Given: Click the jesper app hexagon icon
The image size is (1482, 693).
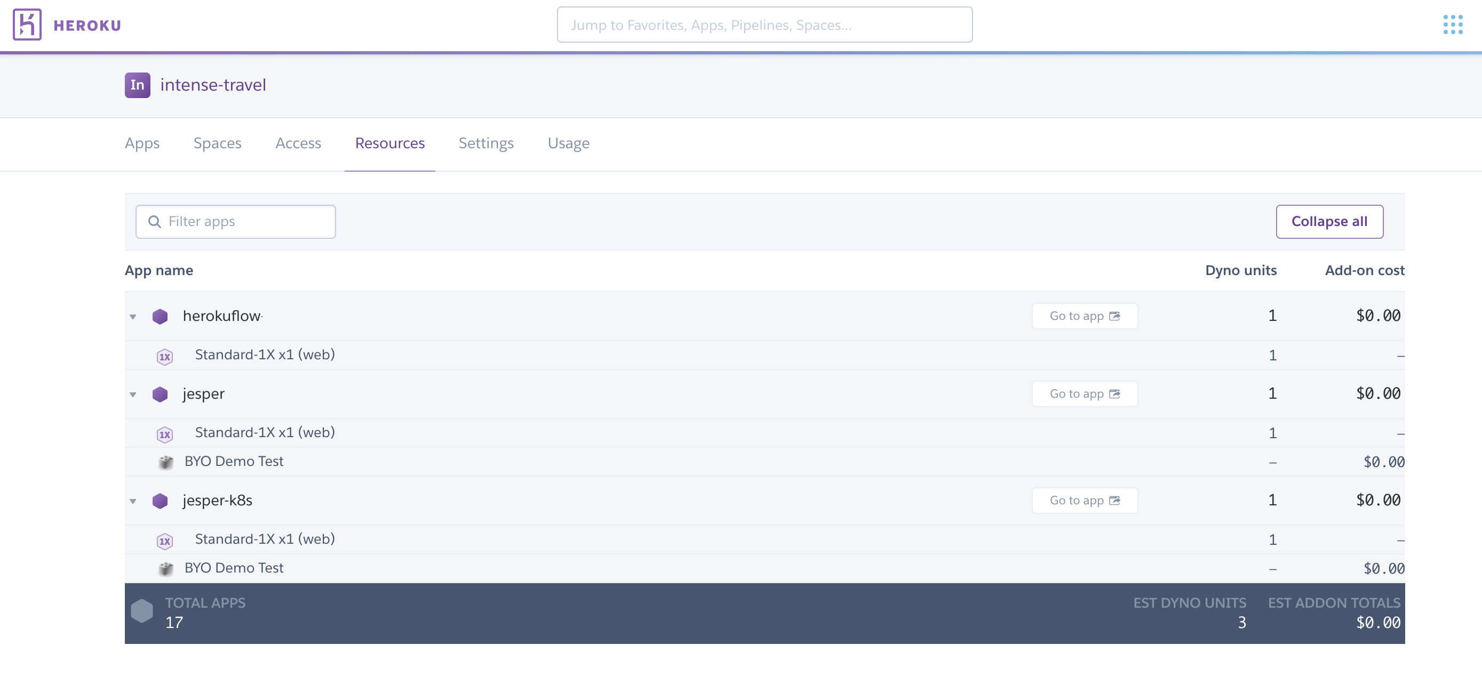Looking at the screenshot, I should click(160, 394).
